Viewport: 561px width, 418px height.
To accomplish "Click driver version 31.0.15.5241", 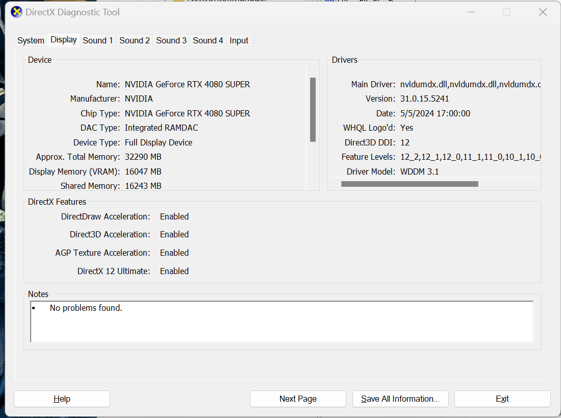I will coord(424,99).
